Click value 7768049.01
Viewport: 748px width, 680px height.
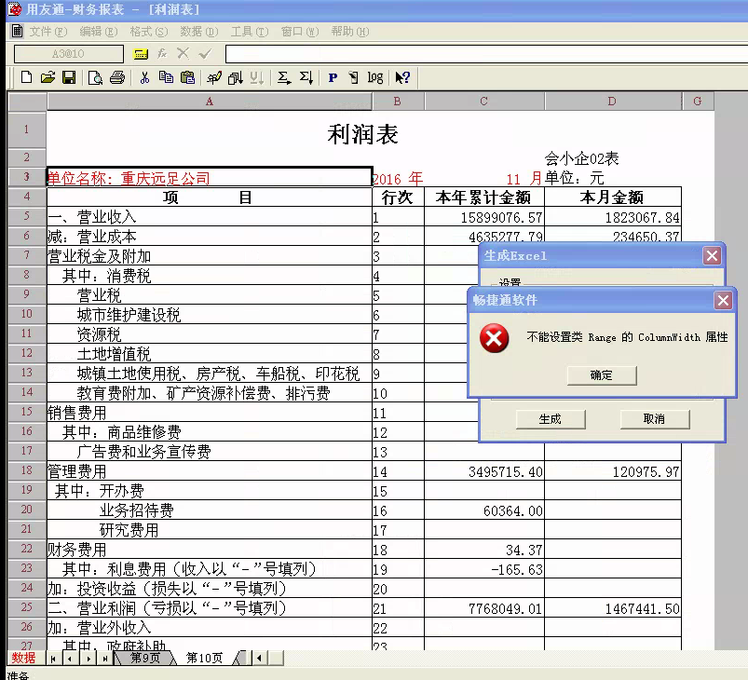pyautogui.click(x=505, y=609)
